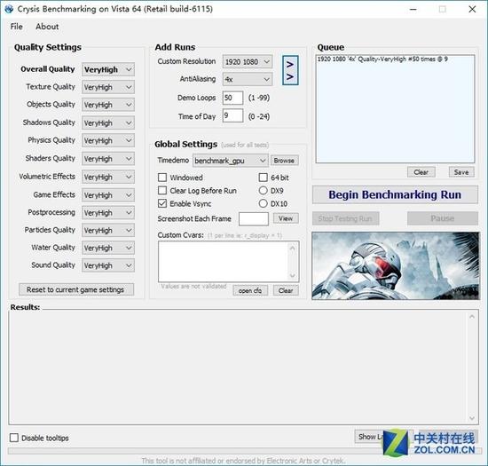This screenshot has height=466, width=488.
Task: Click the Results scrollbar down arrow
Action: click(x=472, y=418)
